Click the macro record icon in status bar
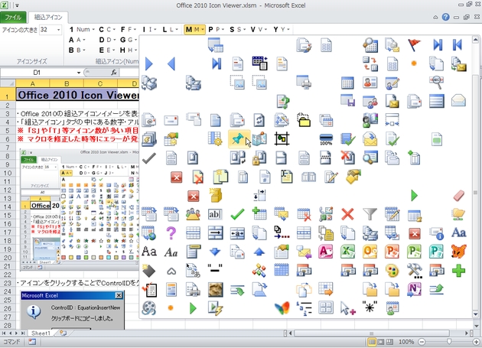 tap(32, 342)
